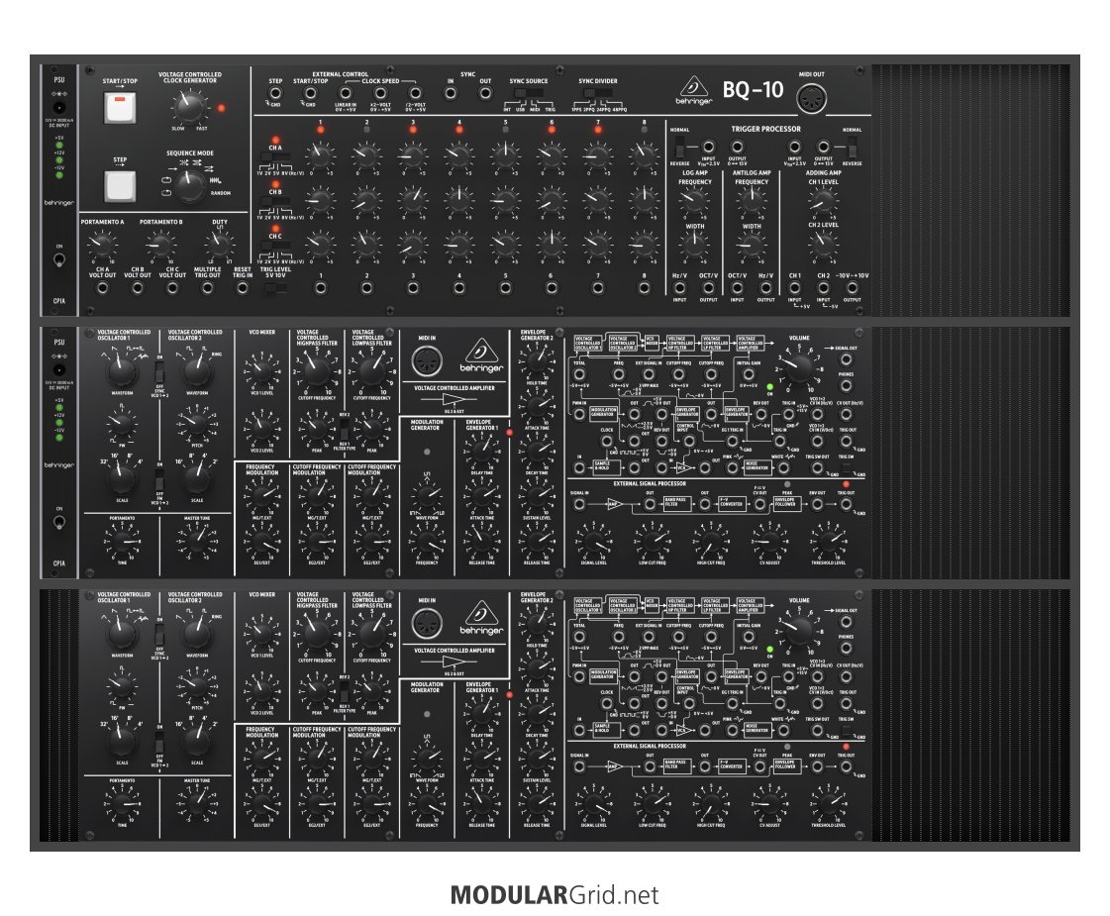
Task: Click the Antilog Amp Width knob
Action: [751, 245]
